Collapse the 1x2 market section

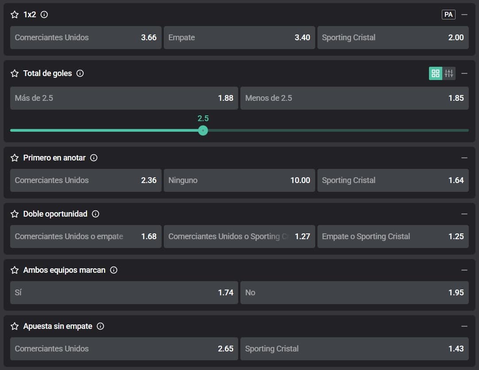464,15
